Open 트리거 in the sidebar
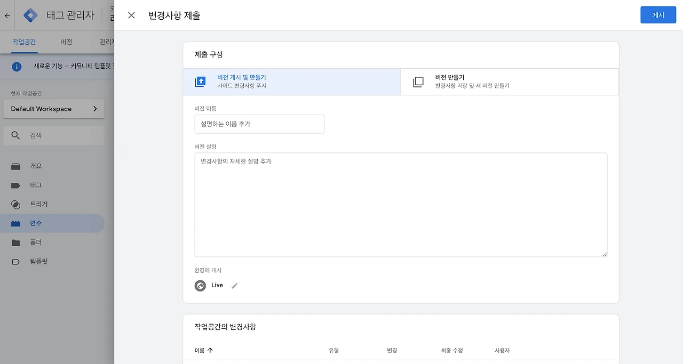Image resolution: width=683 pixels, height=364 pixels. pyautogui.click(x=52, y=205)
